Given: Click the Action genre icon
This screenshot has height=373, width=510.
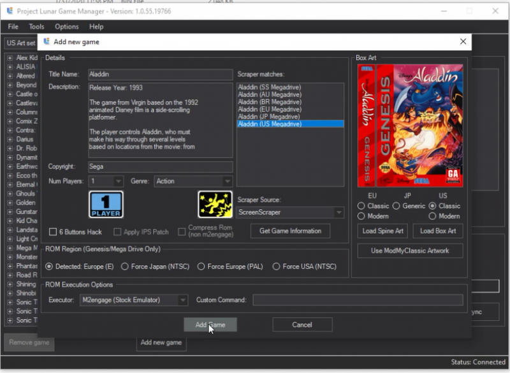Looking at the screenshot, I should click(x=215, y=204).
